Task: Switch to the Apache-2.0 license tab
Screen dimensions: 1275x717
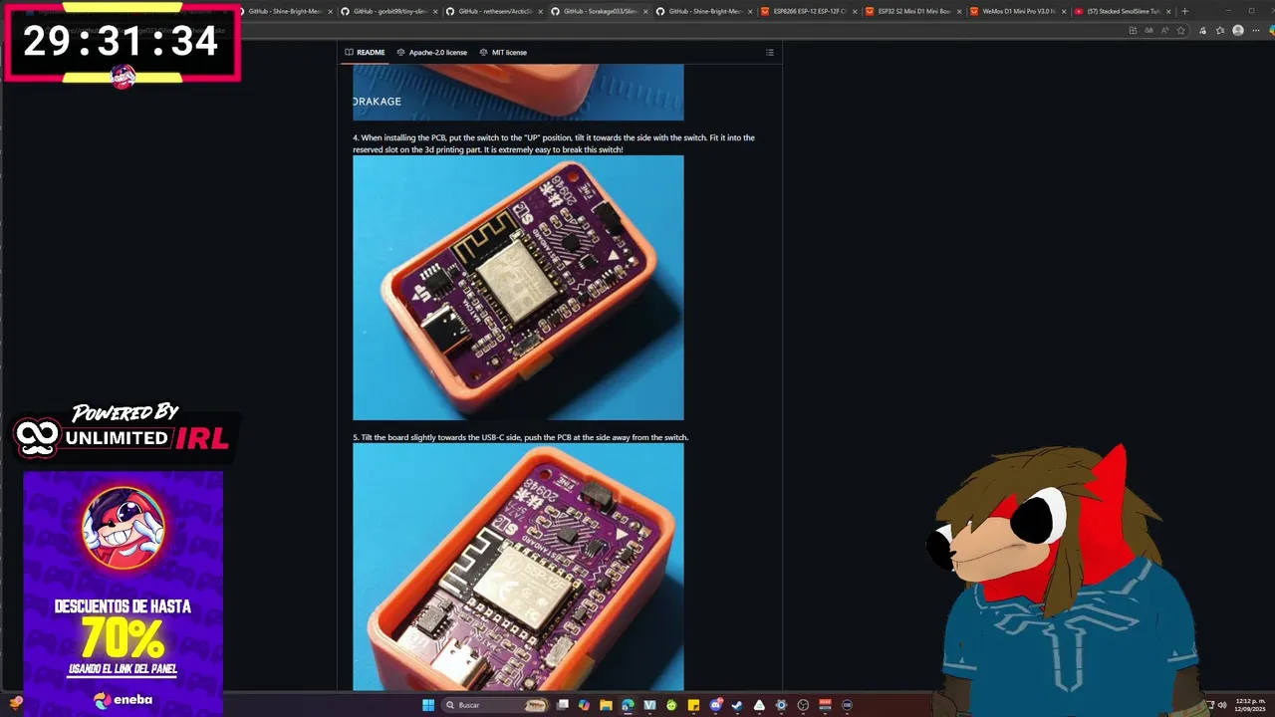Action: pyautogui.click(x=431, y=52)
